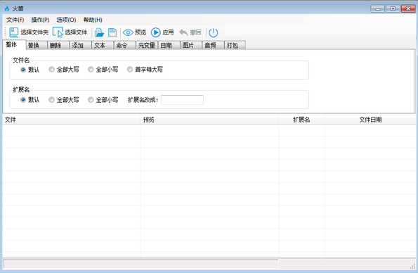Close the 火苗 window

click(408, 8)
